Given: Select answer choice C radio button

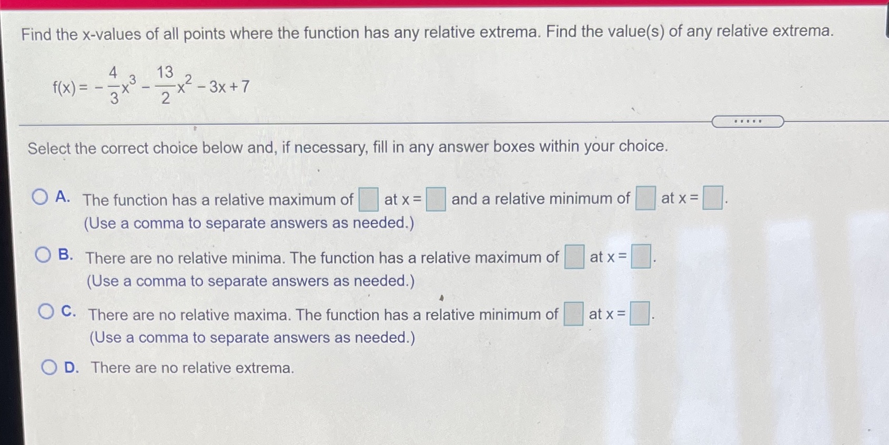Looking at the screenshot, I should (x=47, y=311).
